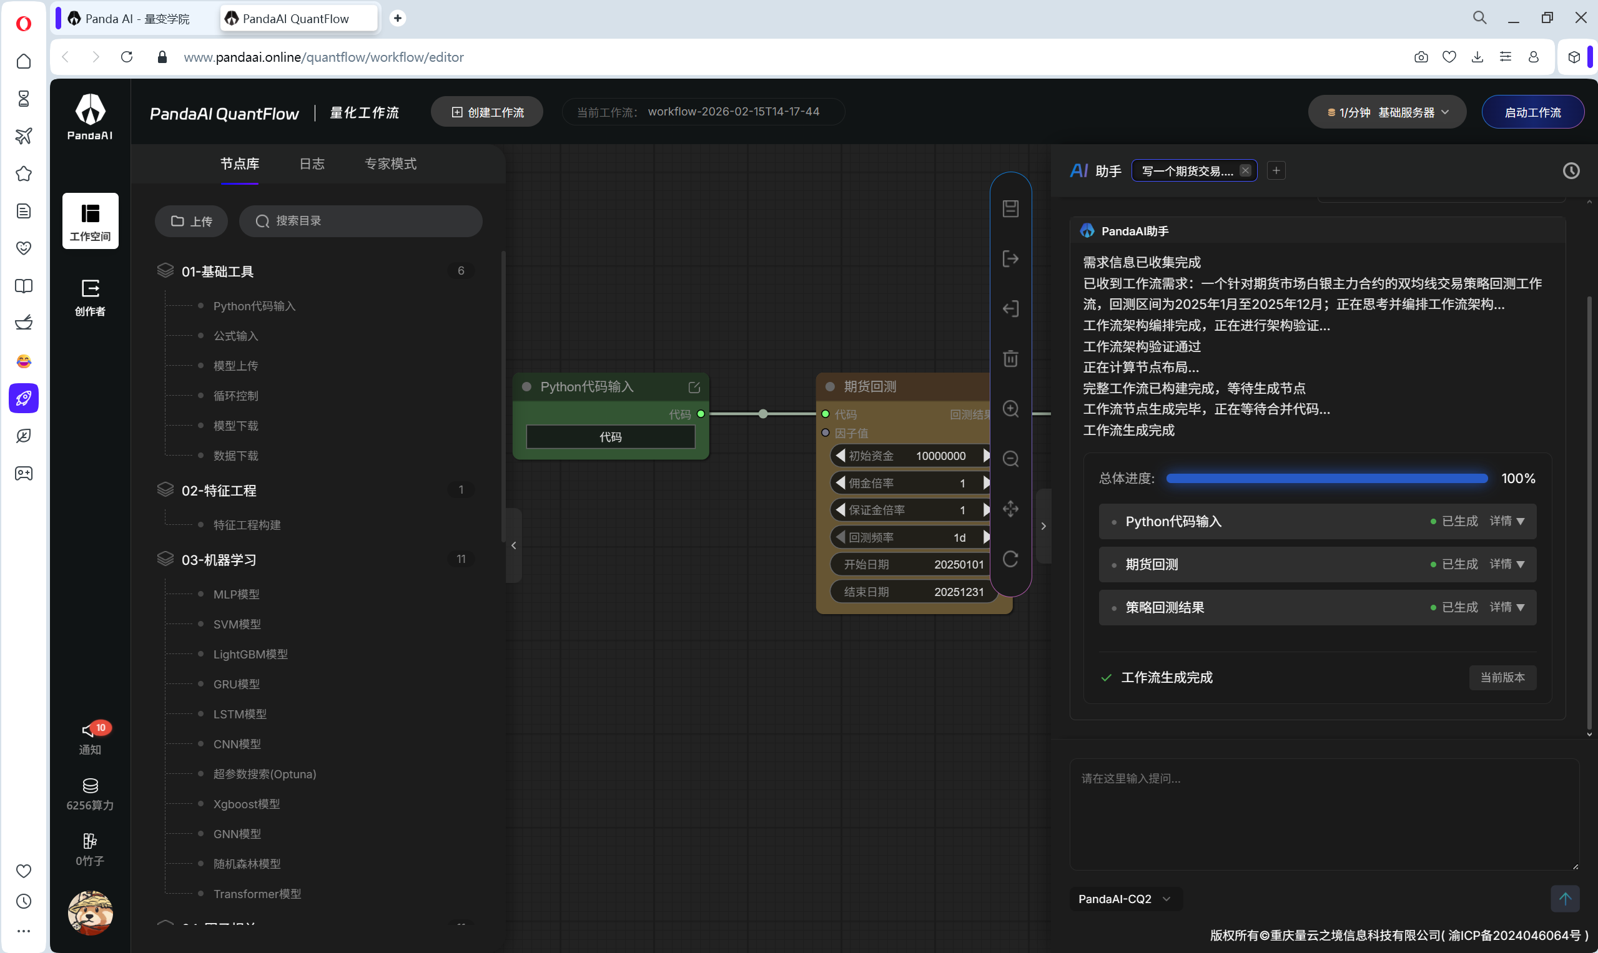This screenshot has width=1598, height=953.
Task: Click the export workflow icon in canvas toolbar
Action: [1010, 258]
